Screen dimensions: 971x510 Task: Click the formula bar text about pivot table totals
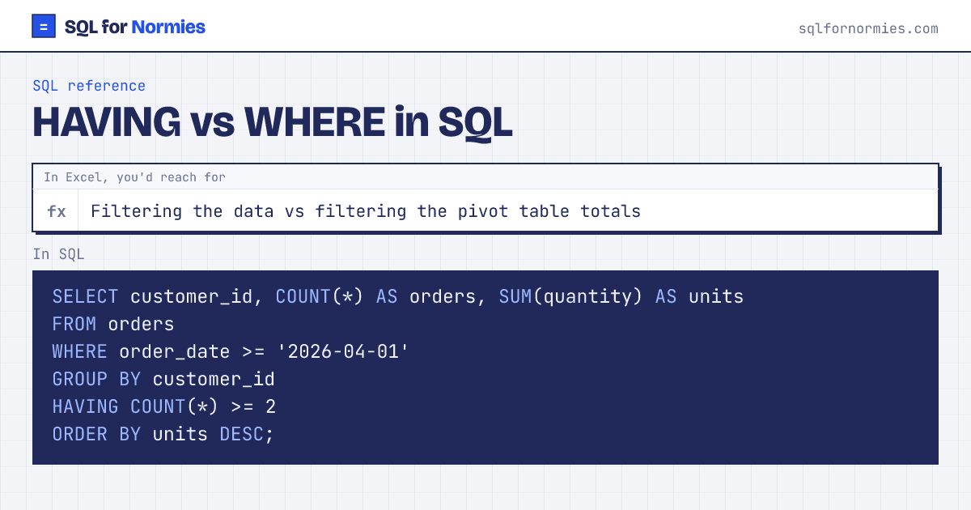point(366,211)
